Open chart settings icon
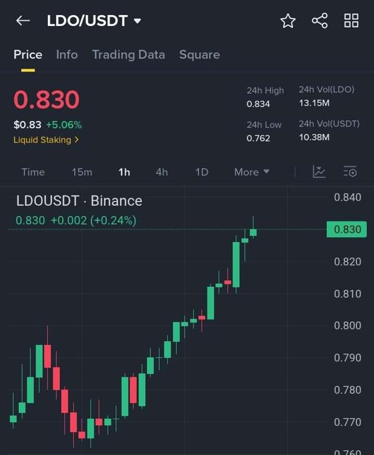374x455 pixels. (x=350, y=172)
